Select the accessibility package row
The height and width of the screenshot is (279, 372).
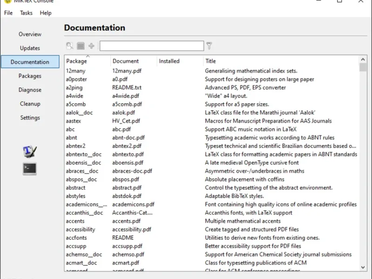click(212, 229)
